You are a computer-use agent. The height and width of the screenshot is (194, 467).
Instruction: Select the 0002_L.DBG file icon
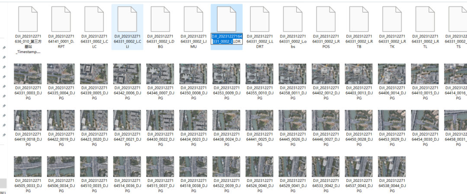(x=160, y=19)
